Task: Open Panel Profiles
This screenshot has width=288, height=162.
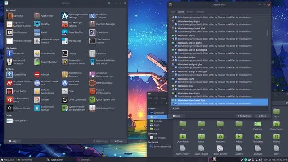Action: coord(72,32)
